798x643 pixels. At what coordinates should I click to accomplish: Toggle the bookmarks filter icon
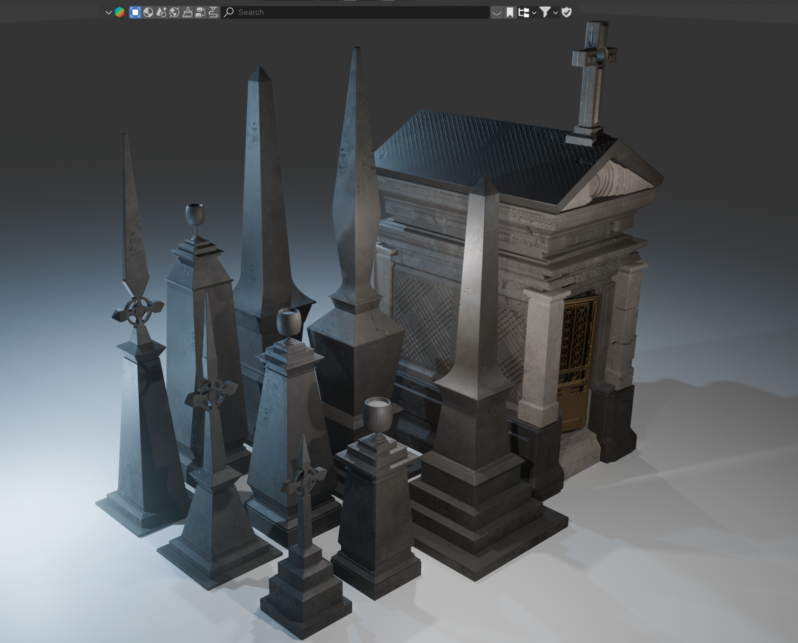coord(510,13)
